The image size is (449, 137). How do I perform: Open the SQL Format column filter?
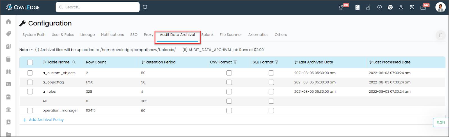[x=277, y=62]
